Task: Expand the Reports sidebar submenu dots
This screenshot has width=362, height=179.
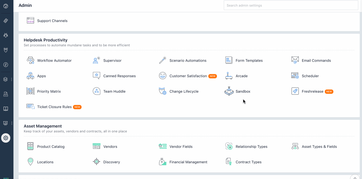Action: [x=11, y=123]
